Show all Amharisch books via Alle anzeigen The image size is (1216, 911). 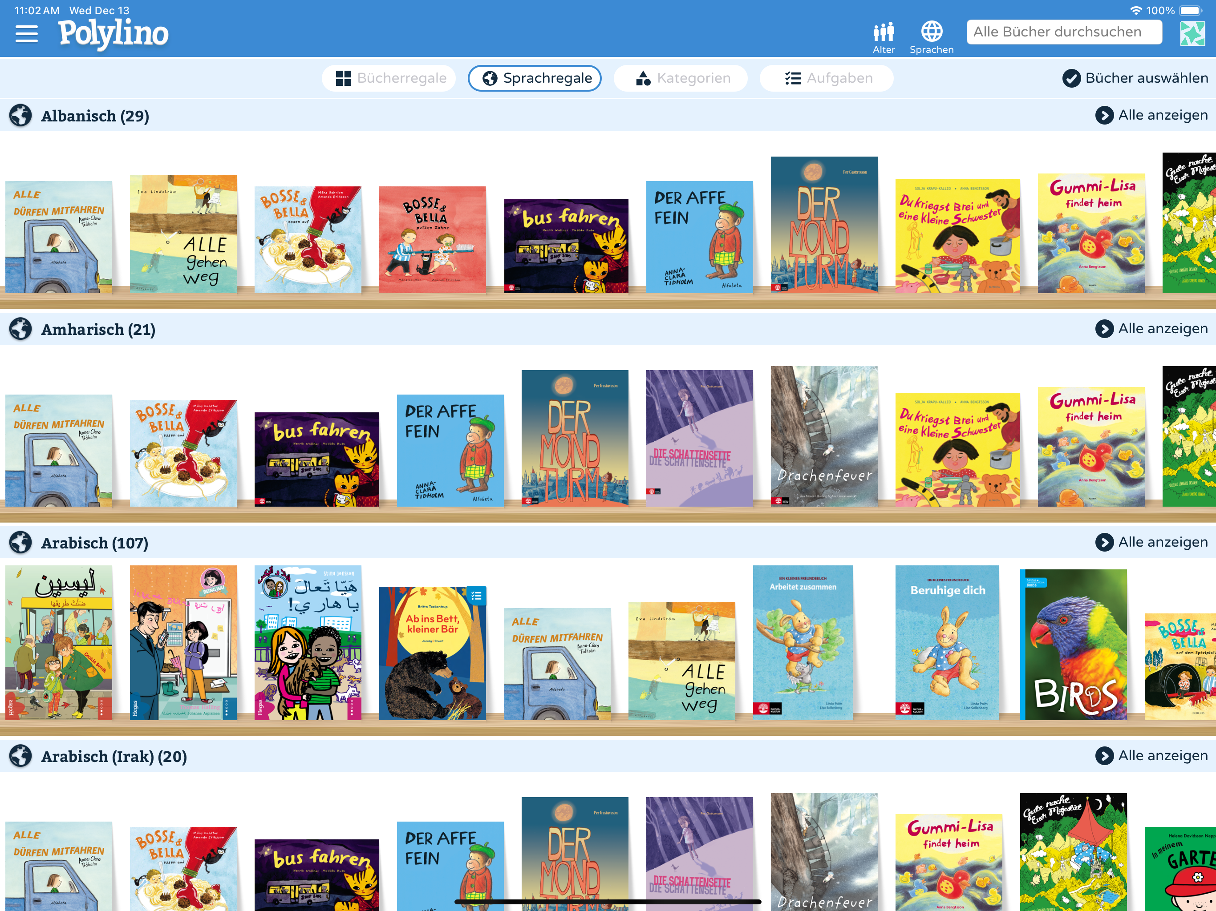[1151, 329]
